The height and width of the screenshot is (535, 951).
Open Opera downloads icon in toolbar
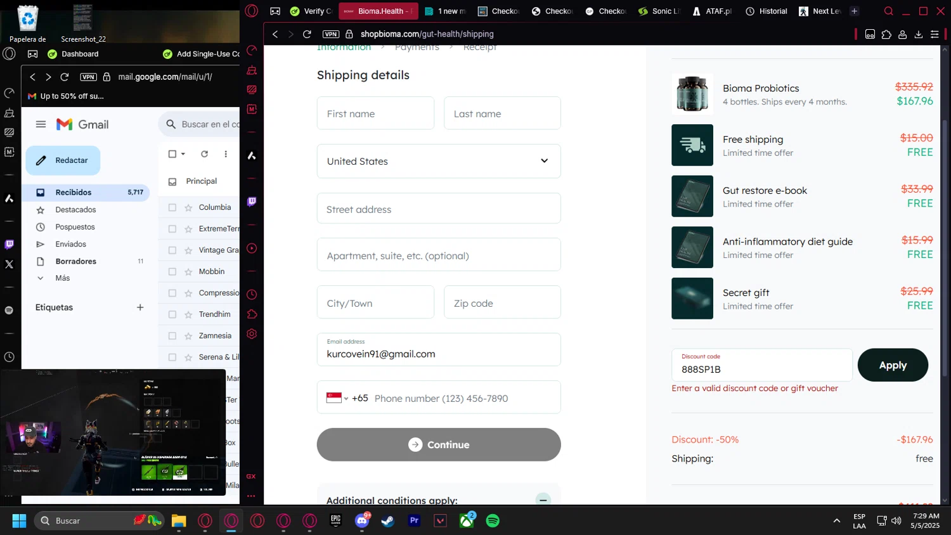pos(918,34)
